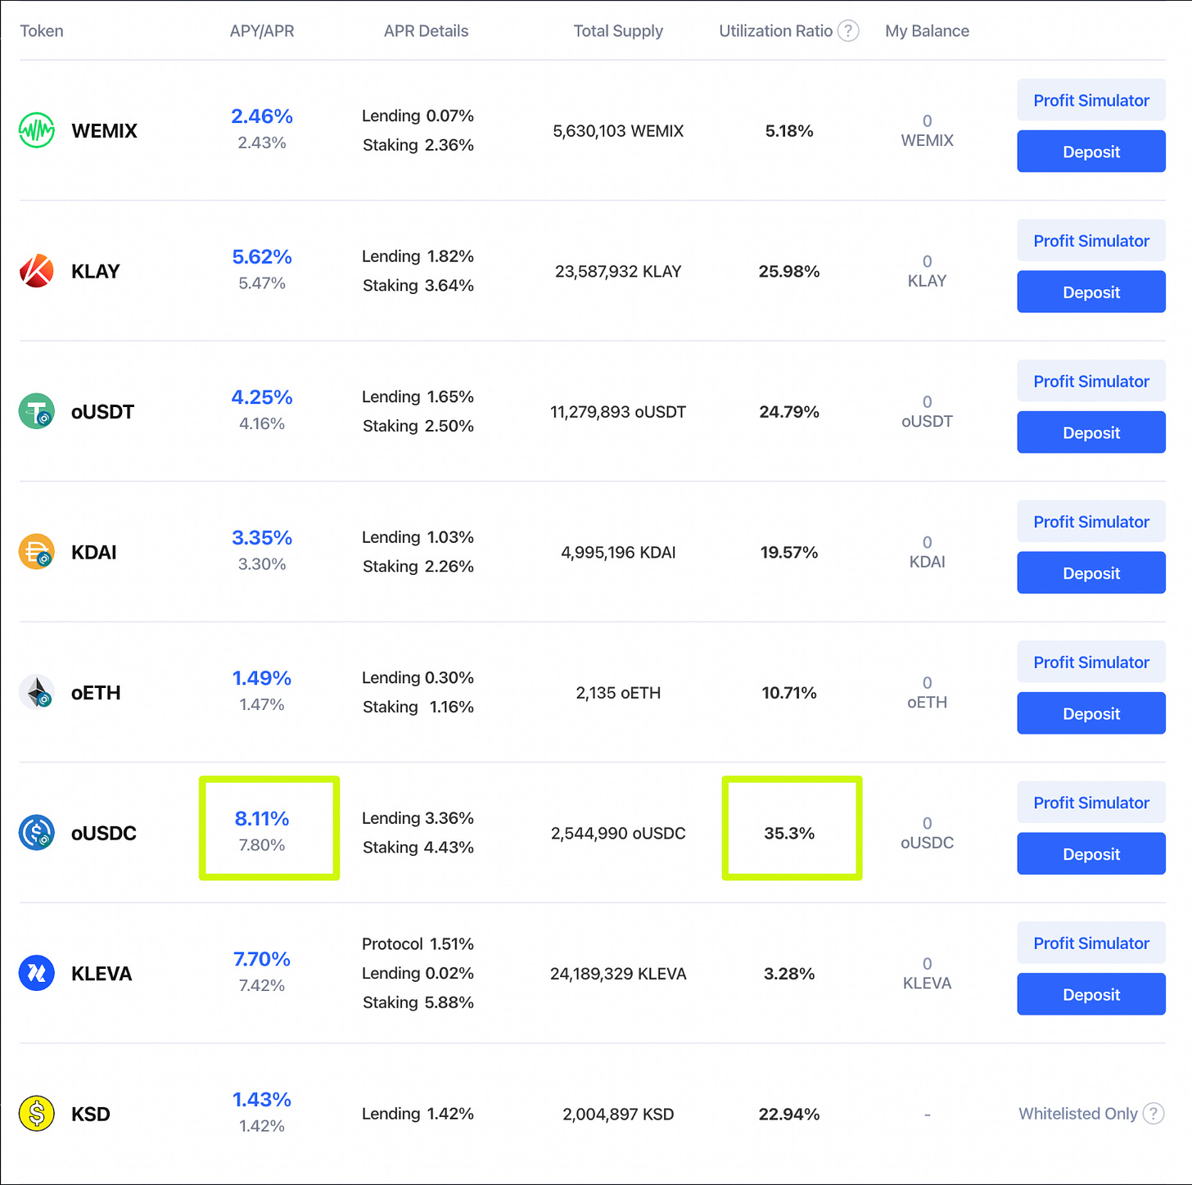
Task: Deposit into the oETH pool
Action: click(x=1091, y=713)
